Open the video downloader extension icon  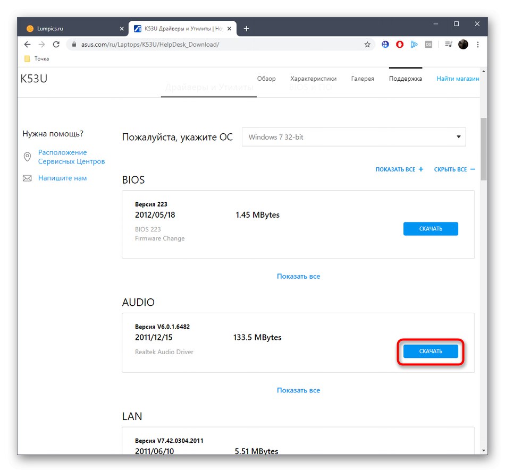click(x=414, y=44)
